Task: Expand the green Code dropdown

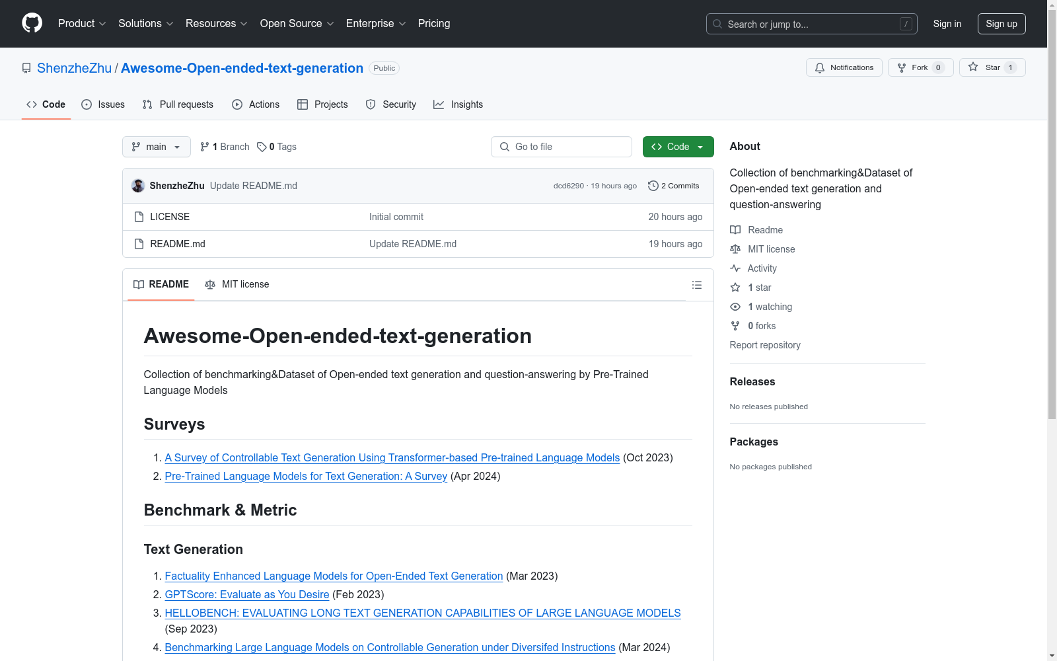Action: pos(678,147)
